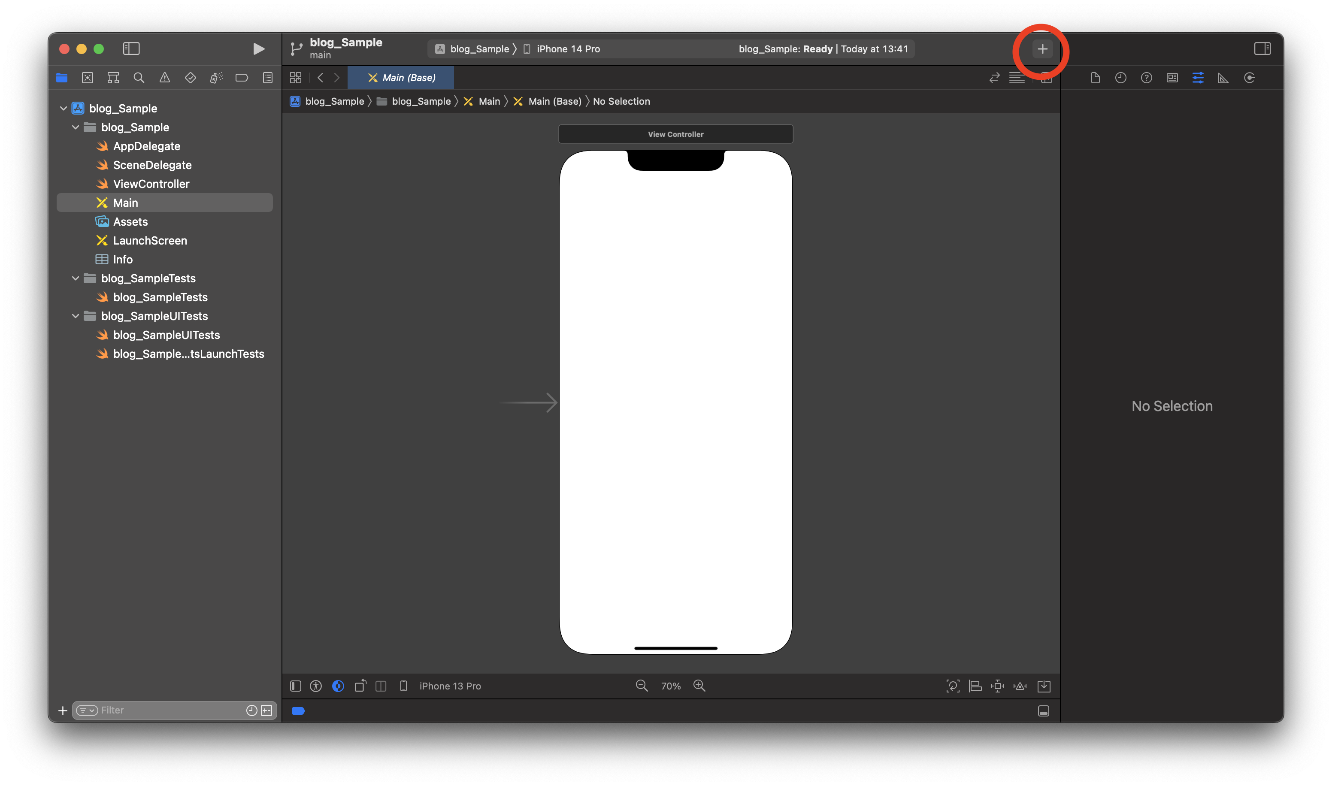Open the Info plist file
This screenshot has height=786, width=1332.
pyautogui.click(x=122, y=260)
